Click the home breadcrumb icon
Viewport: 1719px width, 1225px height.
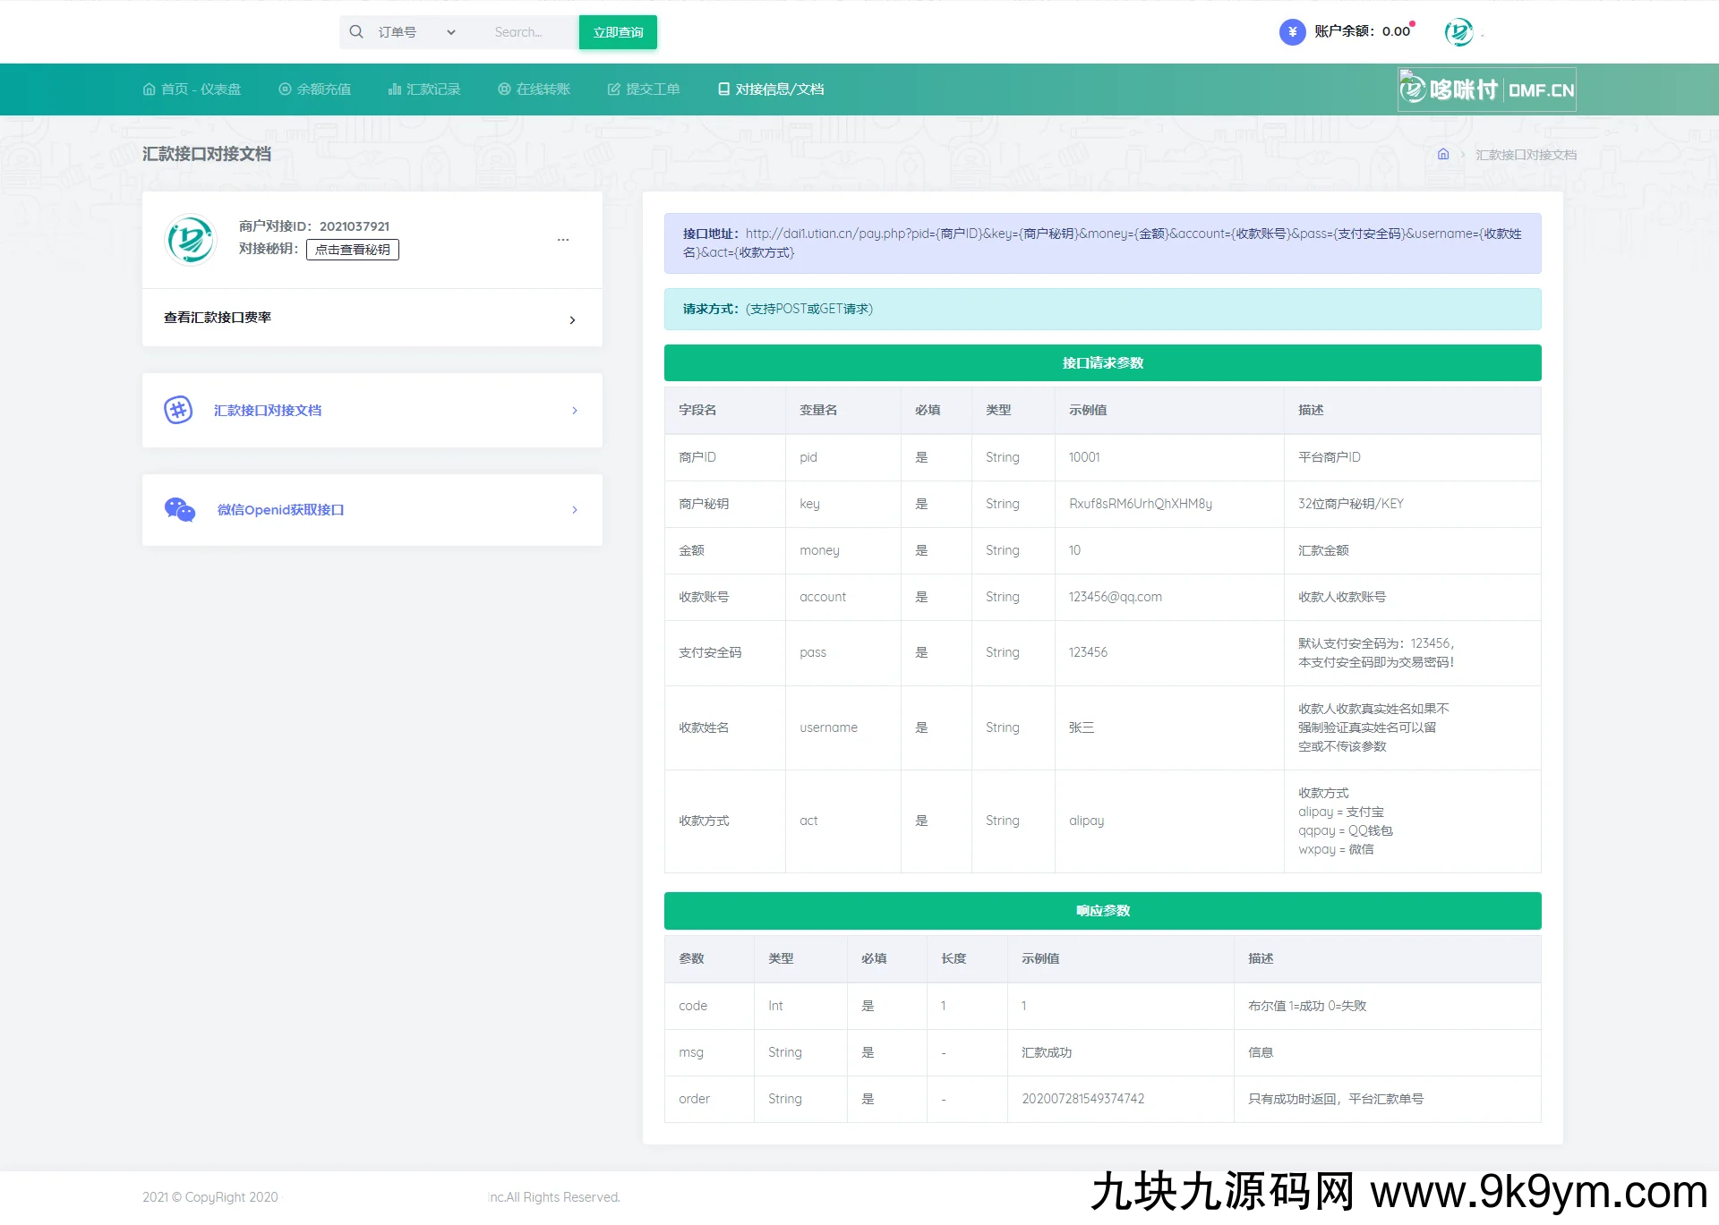(x=1443, y=155)
